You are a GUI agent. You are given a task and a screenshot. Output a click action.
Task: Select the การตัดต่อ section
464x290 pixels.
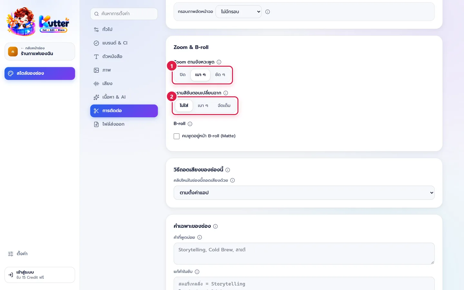pos(124,111)
